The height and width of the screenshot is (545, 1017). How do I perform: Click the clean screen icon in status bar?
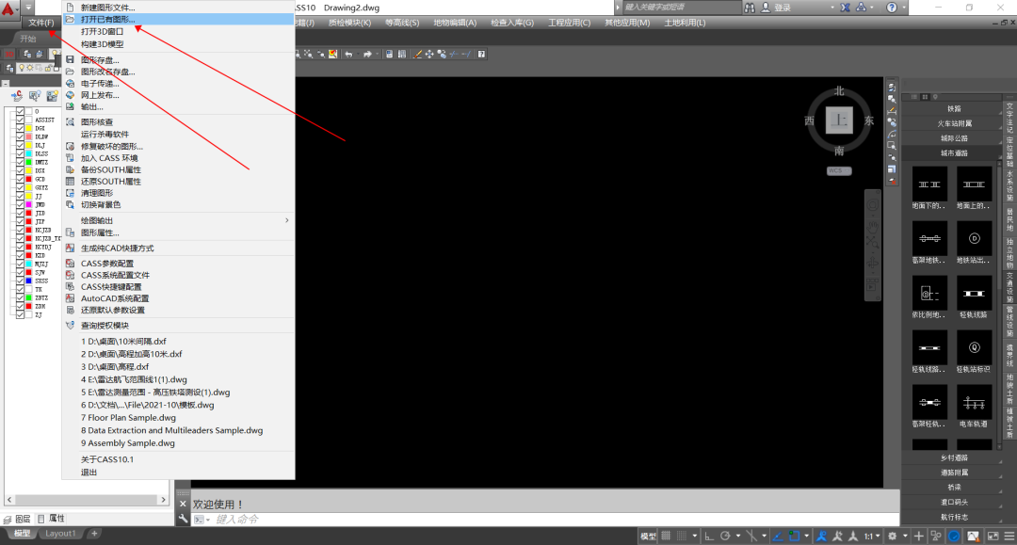click(x=993, y=536)
